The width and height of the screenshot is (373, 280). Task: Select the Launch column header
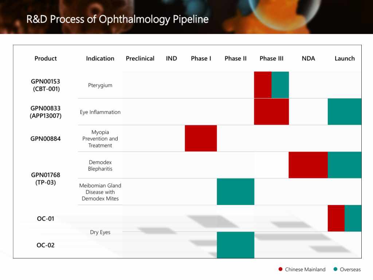click(x=345, y=58)
